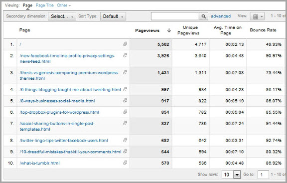Open external link icon for top-dropbox-plugins row

pyautogui.click(x=125, y=112)
